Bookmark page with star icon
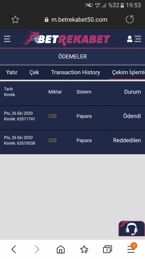145x259 pixels. pyautogui.click(x=15, y=20)
